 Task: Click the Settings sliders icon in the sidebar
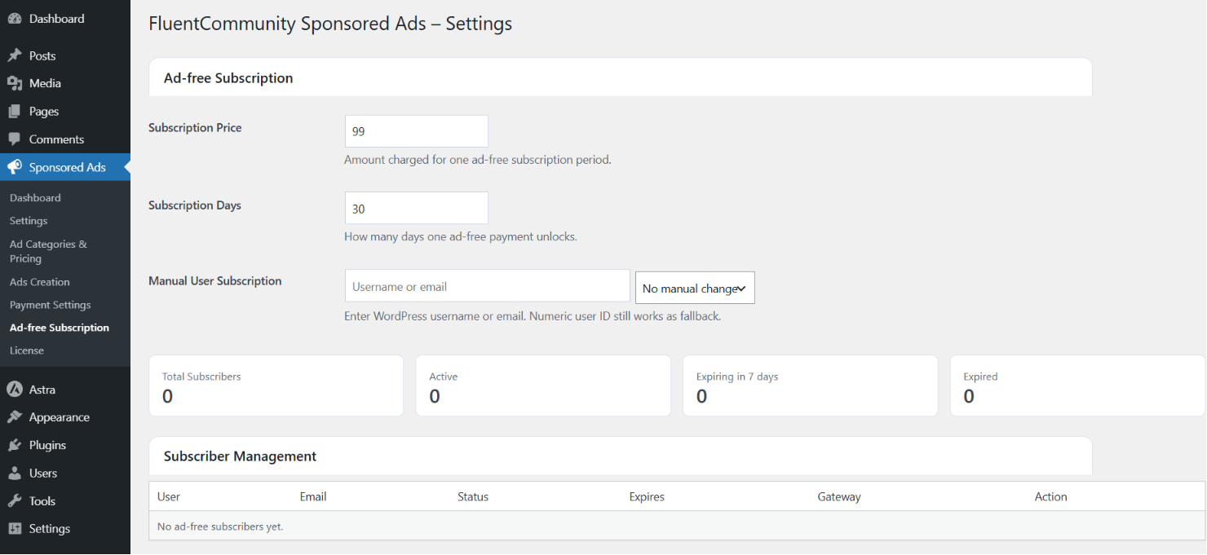coord(14,529)
